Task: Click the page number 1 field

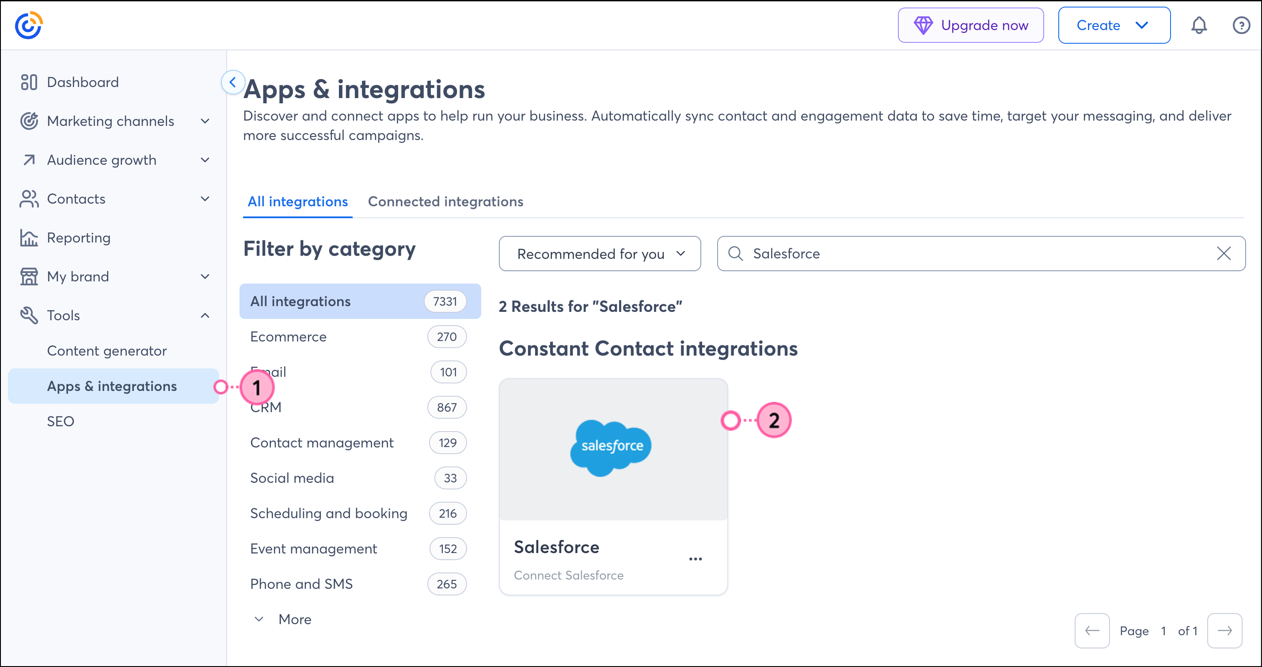Action: click(x=1163, y=631)
